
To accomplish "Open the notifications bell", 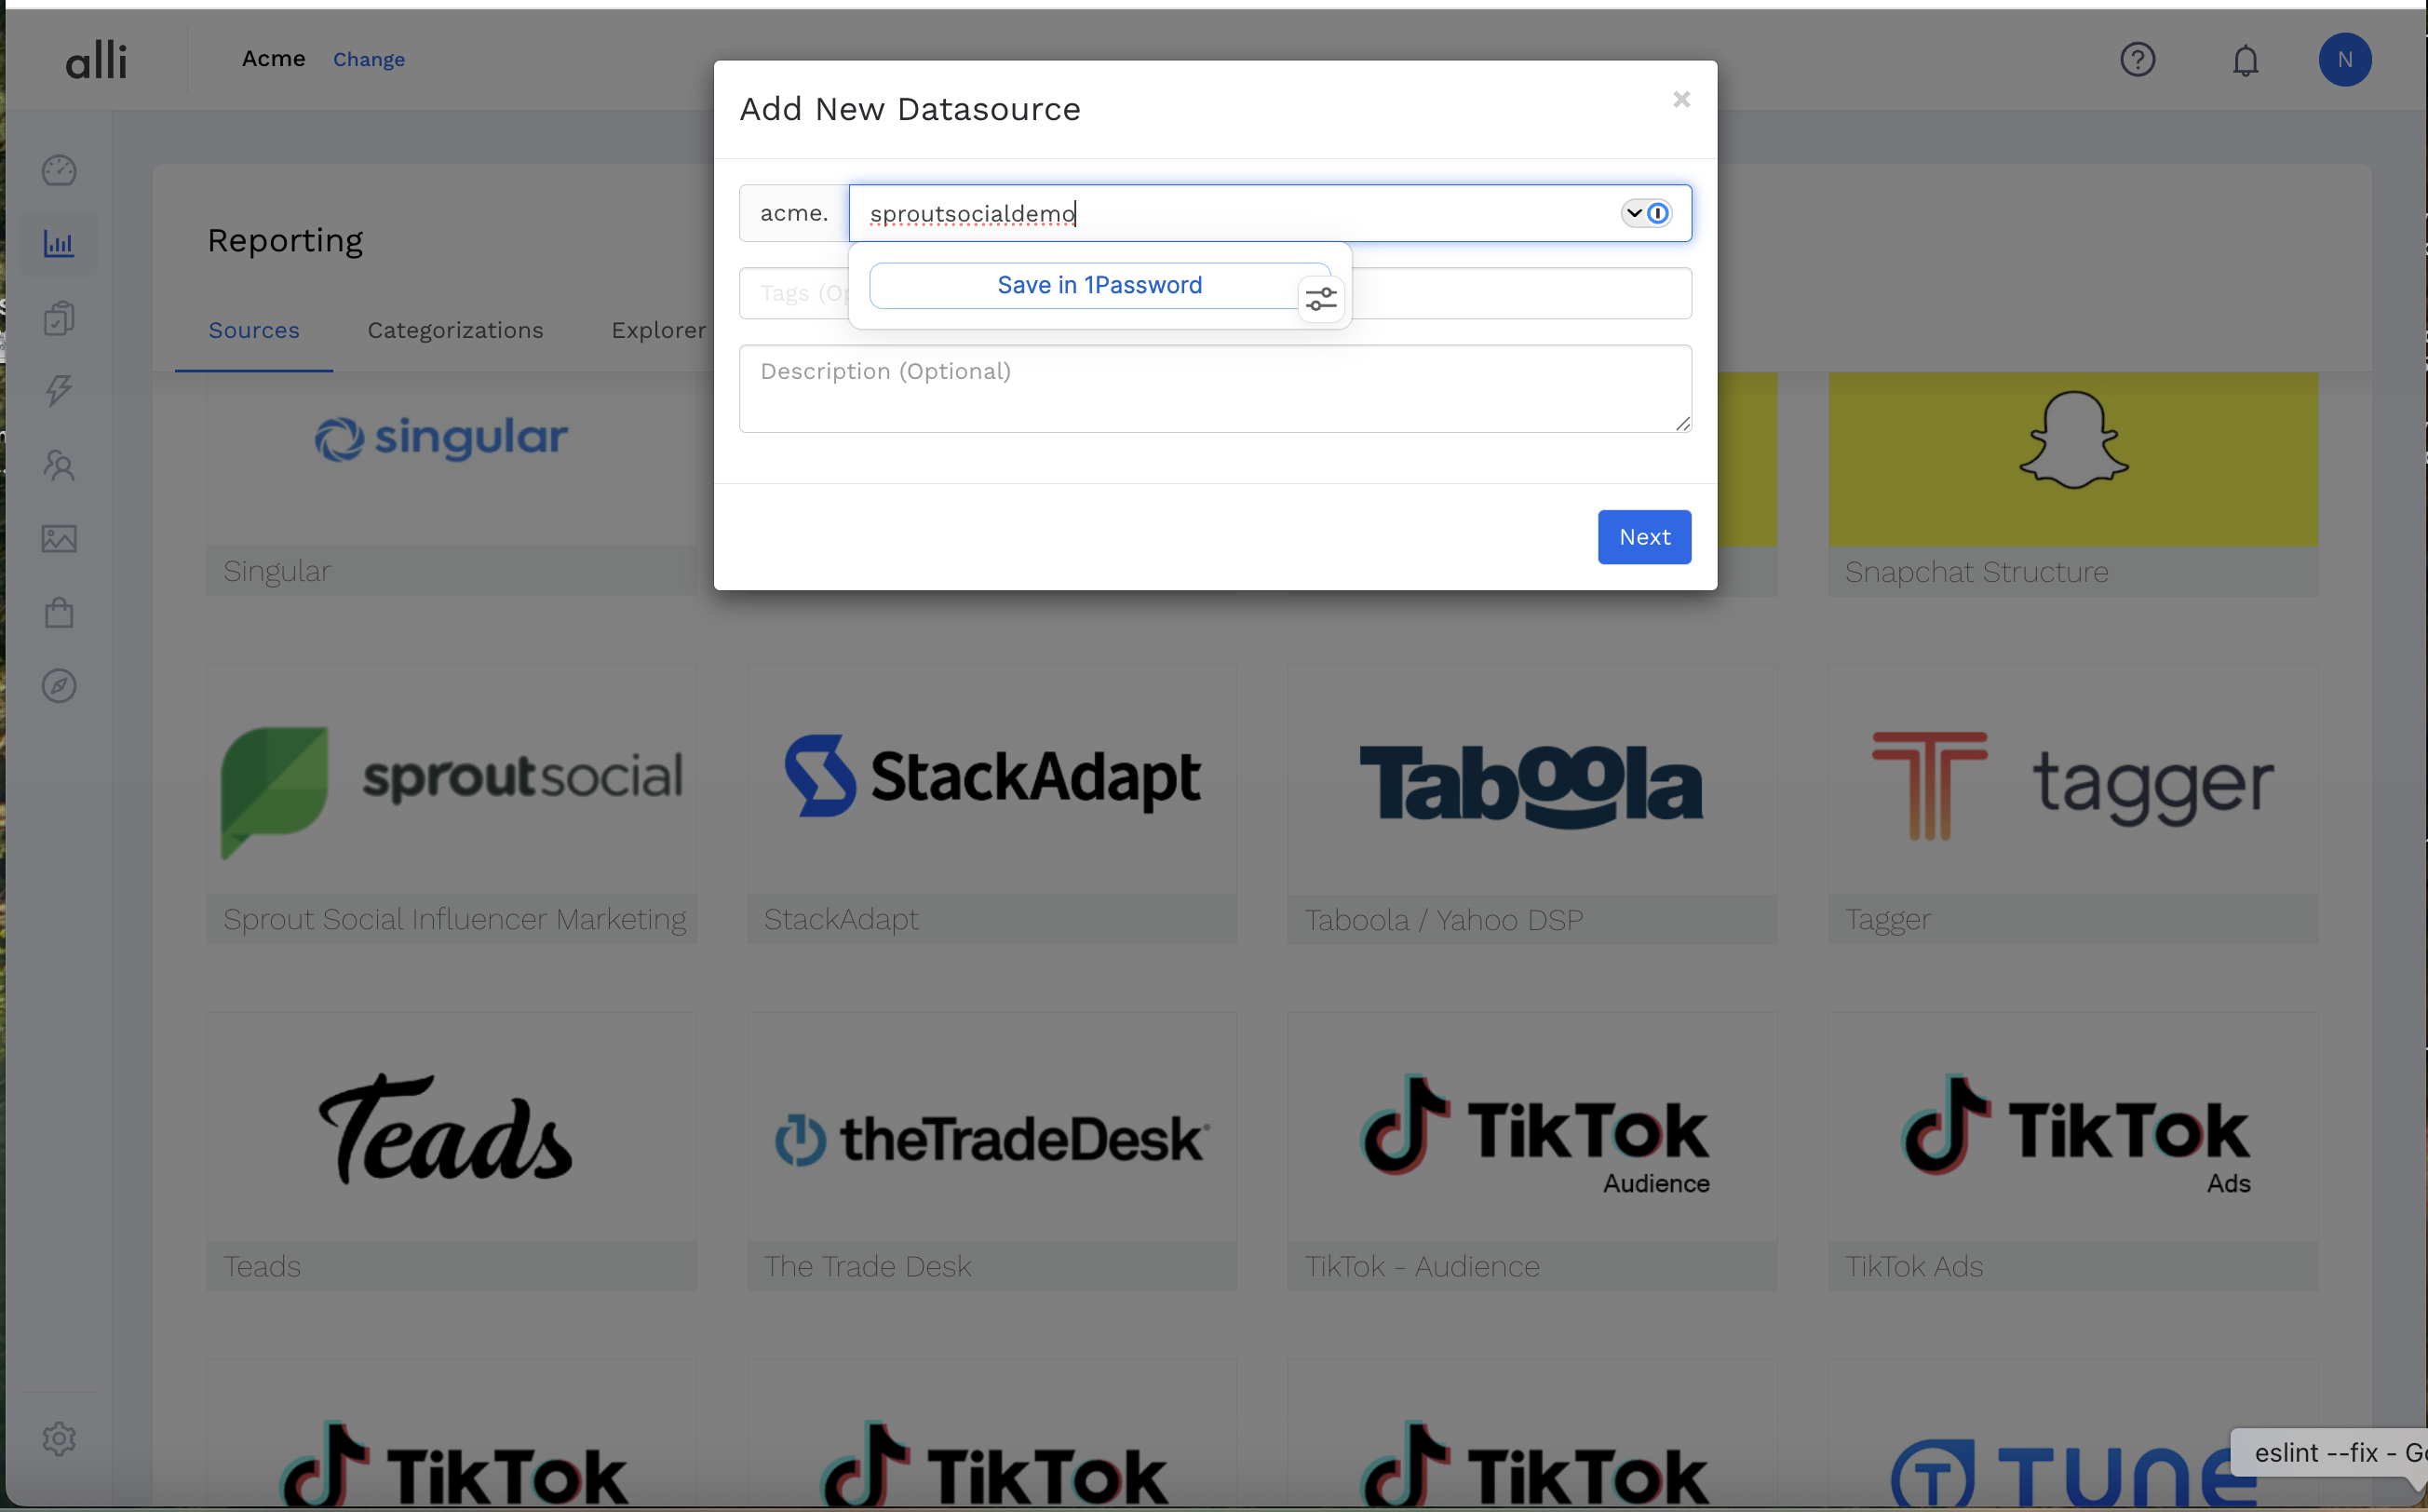I will (x=2245, y=61).
